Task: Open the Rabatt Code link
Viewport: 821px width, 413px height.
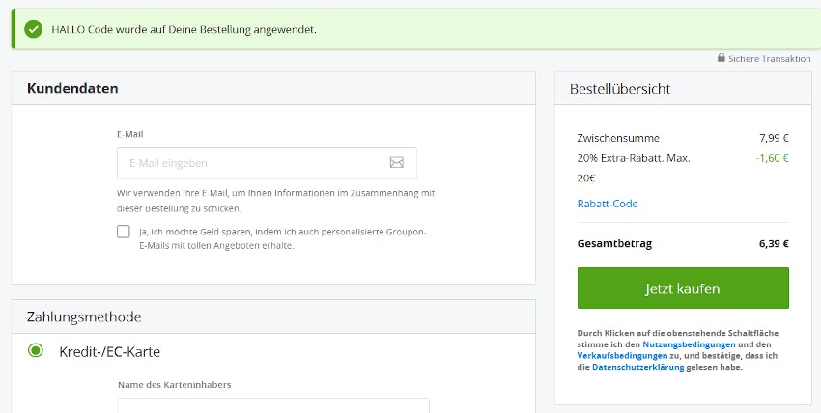Action: (607, 204)
